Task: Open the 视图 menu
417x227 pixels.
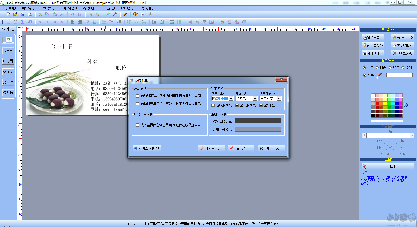Action: (x=69, y=8)
